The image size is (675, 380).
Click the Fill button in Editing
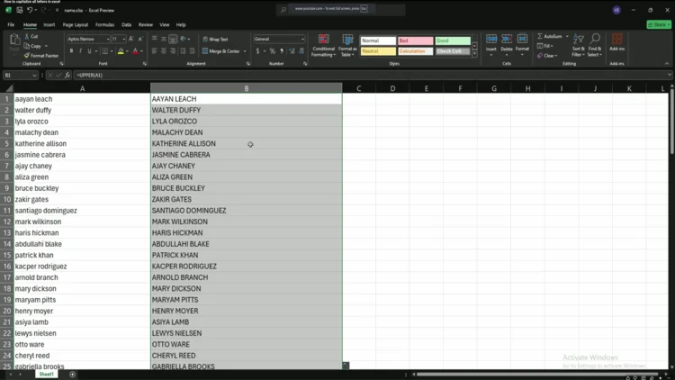pyautogui.click(x=545, y=46)
